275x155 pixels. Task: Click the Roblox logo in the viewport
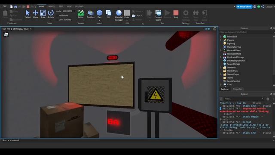click(x=6, y=34)
